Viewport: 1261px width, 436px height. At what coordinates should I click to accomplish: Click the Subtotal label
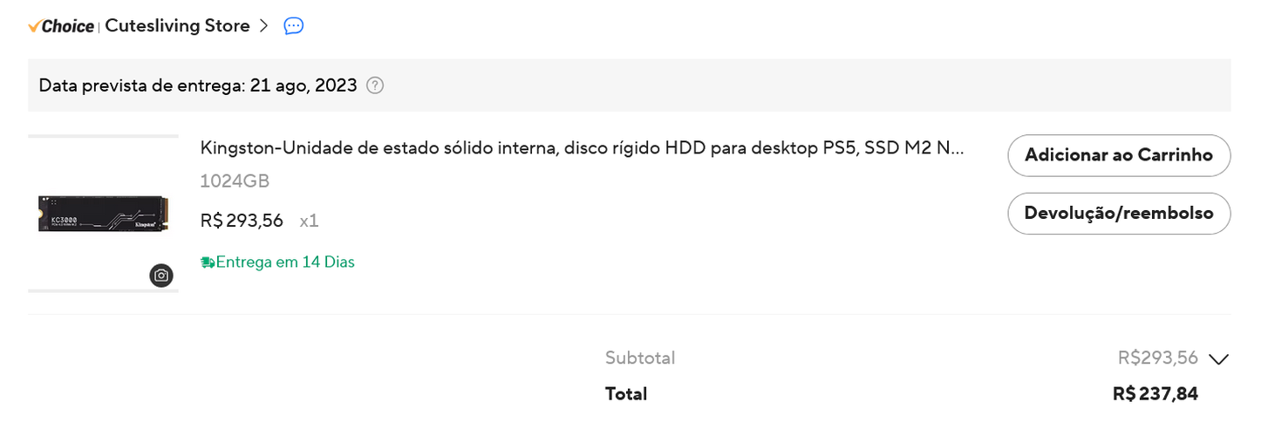click(x=640, y=358)
